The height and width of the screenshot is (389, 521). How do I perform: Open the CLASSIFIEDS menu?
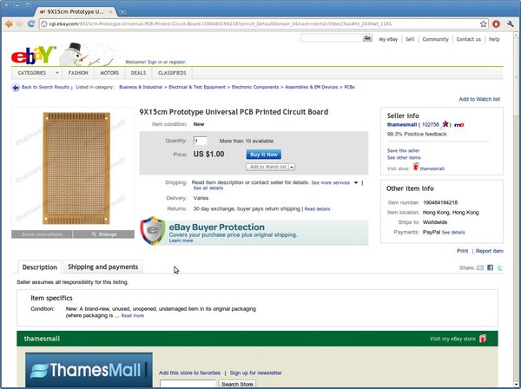pos(172,73)
